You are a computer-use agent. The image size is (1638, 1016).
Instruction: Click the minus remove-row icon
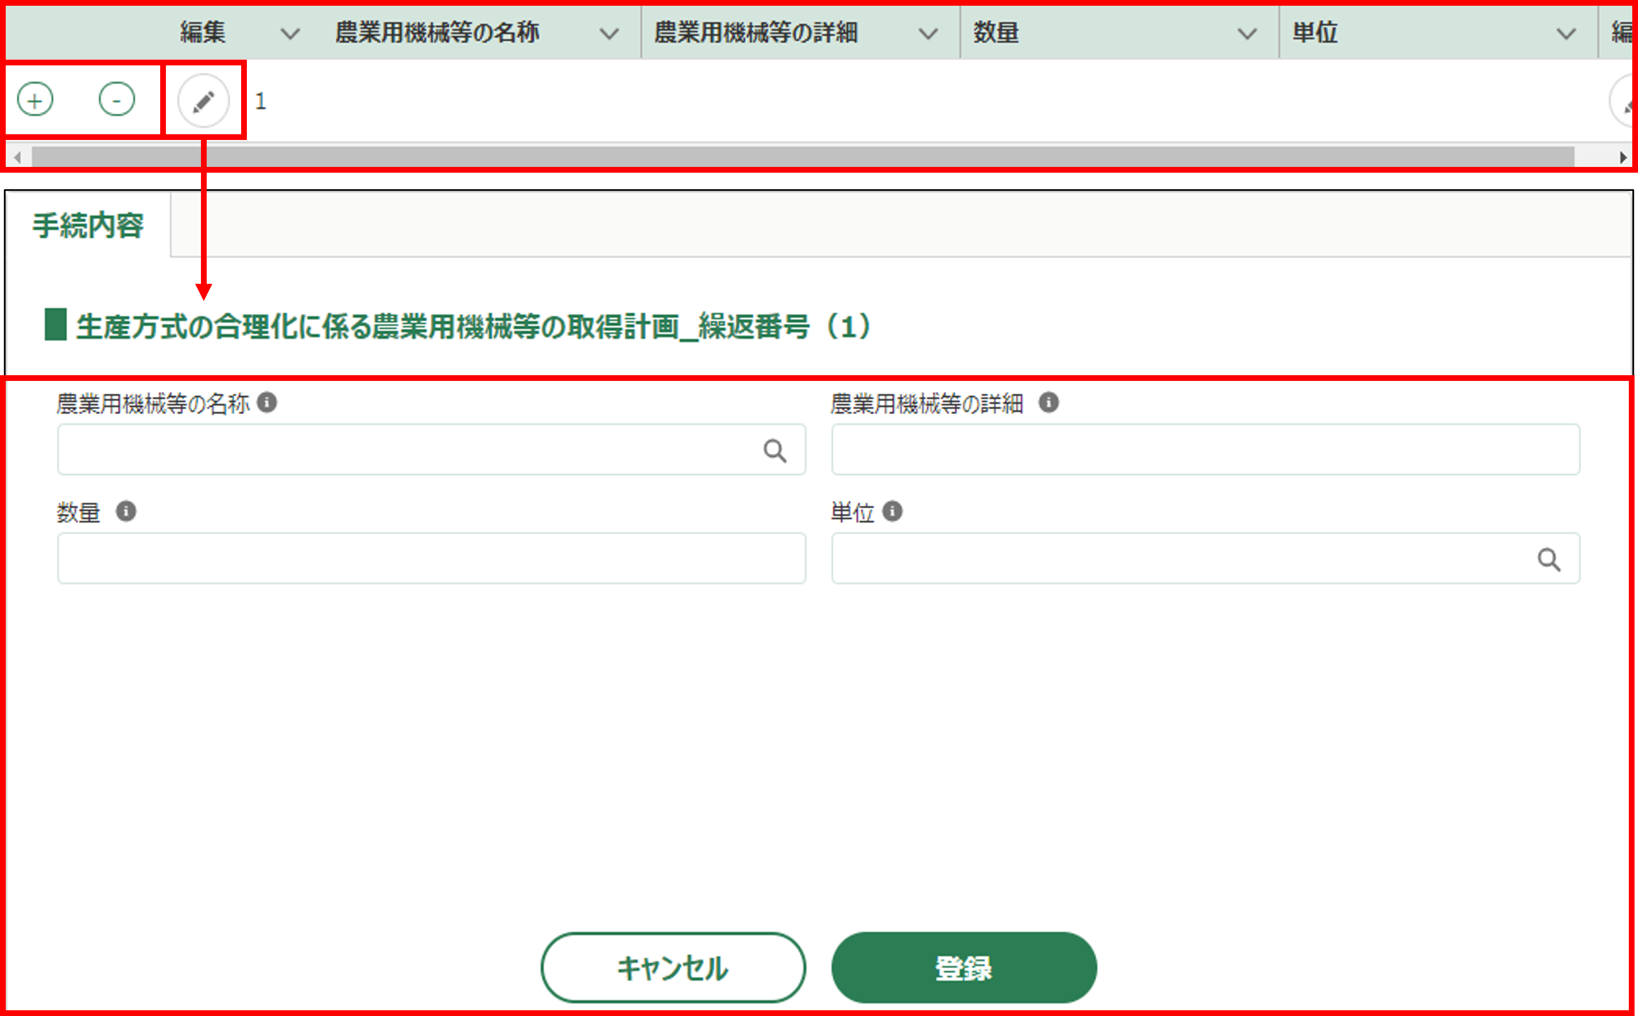[x=117, y=100]
